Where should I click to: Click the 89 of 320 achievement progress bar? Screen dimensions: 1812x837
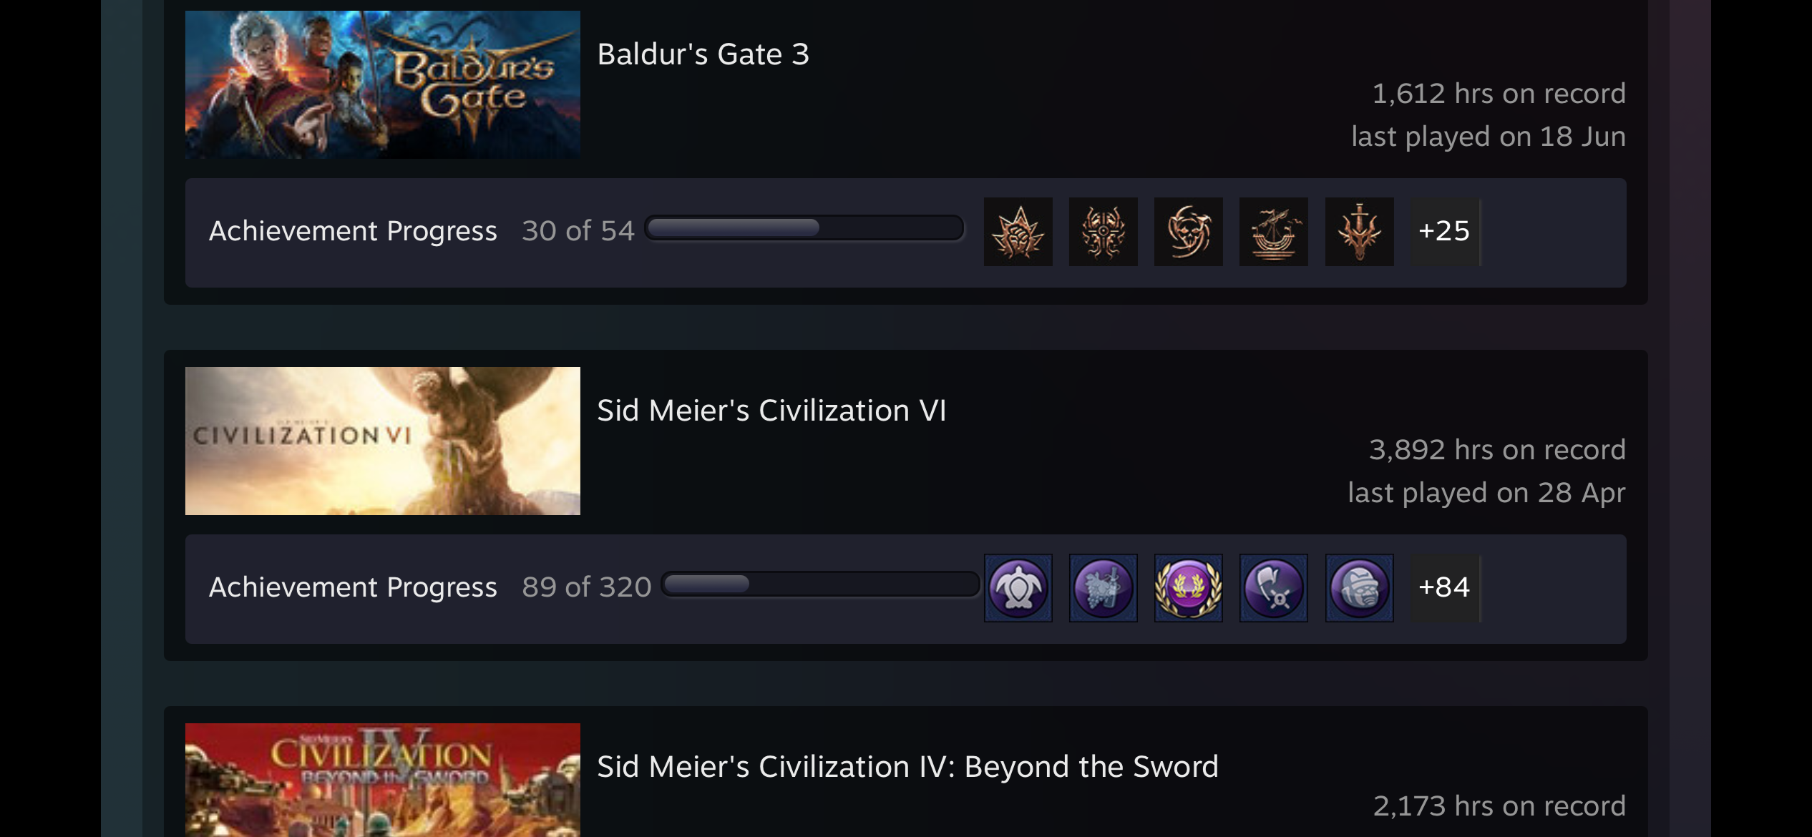tap(820, 584)
